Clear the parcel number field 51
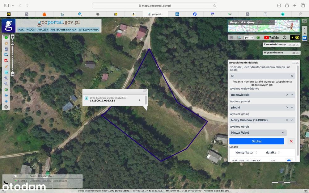The image size is (309, 193). 292,76
